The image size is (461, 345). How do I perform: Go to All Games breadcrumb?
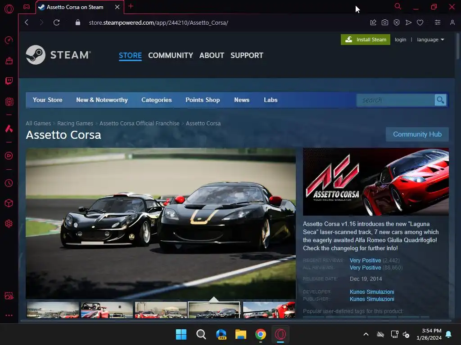click(38, 124)
